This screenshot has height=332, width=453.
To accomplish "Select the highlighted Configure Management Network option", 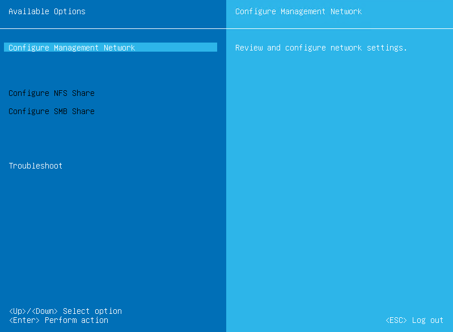I will 111,48.
